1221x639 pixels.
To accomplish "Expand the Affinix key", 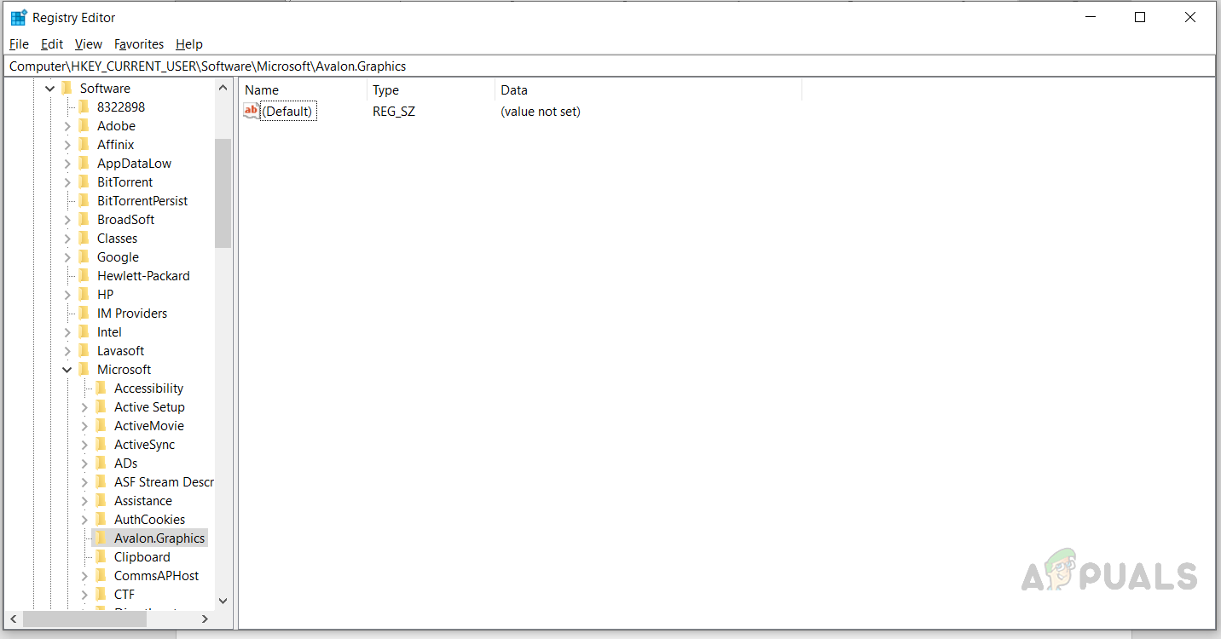I will pyautogui.click(x=67, y=145).
